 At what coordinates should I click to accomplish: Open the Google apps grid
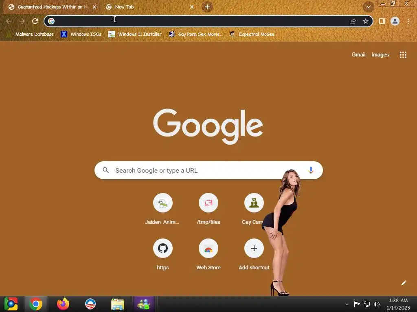point(403,55)
